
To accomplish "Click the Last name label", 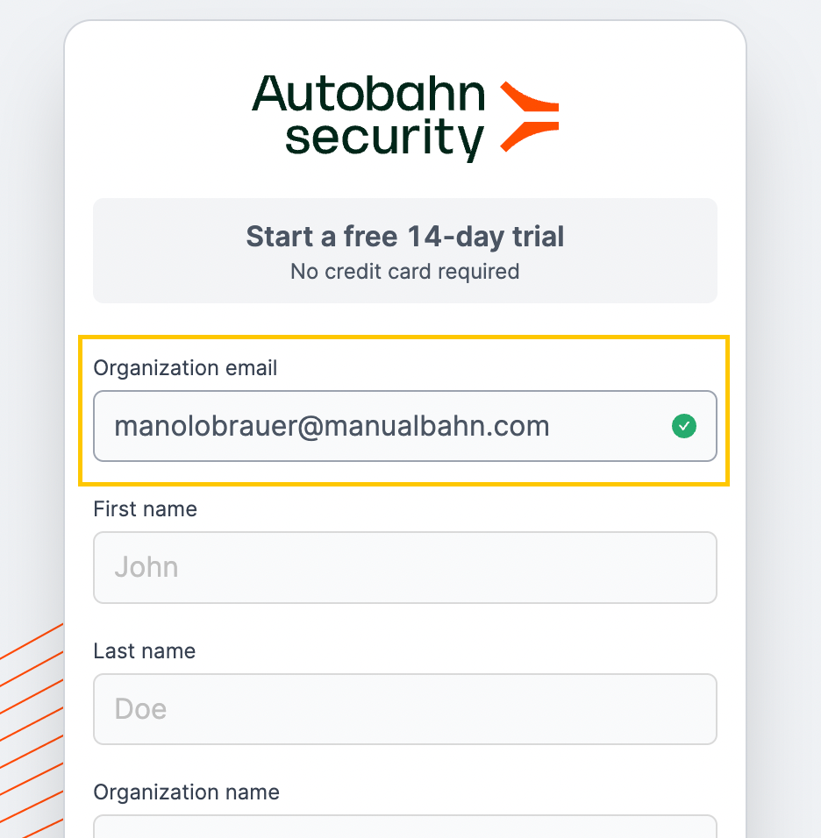I will tap(145, 651).
